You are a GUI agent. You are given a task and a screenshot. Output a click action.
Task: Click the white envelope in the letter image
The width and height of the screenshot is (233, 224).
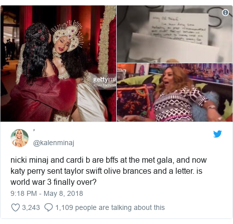click(174, 48)
